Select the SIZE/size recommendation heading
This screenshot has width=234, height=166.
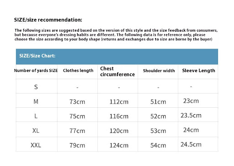tap(48, 20)
